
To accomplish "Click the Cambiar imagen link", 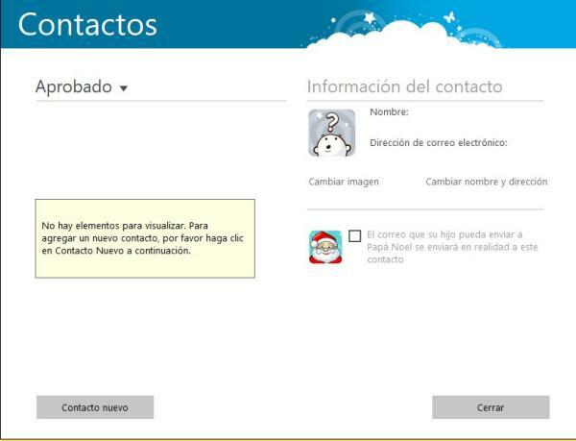I will click(x=344, y=182).
